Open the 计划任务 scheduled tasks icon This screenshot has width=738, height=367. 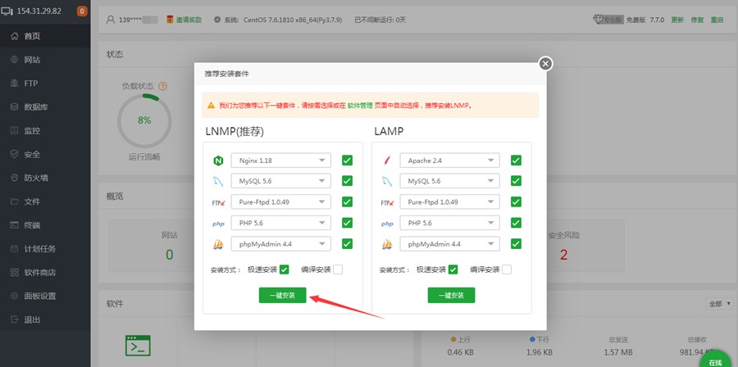pyautogui.click(x=14, y=248)
